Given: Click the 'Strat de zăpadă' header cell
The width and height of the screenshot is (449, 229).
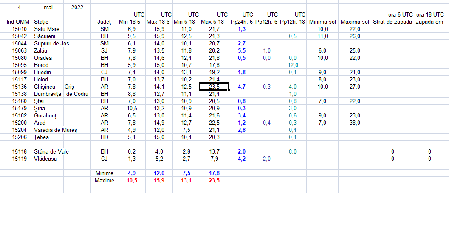Looking at the screenshot, I should pyautogui.click(x=393, y=22).
